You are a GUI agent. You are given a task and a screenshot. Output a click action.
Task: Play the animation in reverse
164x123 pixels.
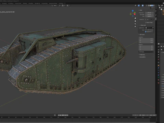tap(62, 115)
